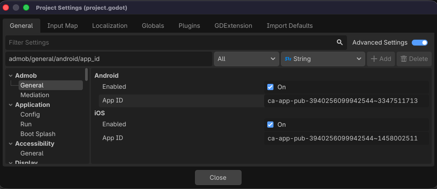Switch to the Input Map tab
The image size is (437, 189).
click(62, 26)
